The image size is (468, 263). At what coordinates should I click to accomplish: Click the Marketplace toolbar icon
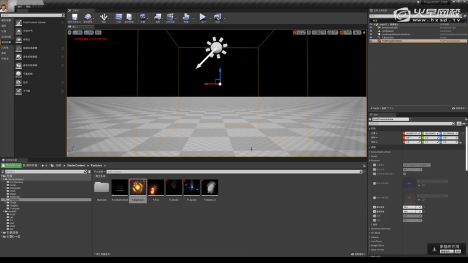pos(130,18)
